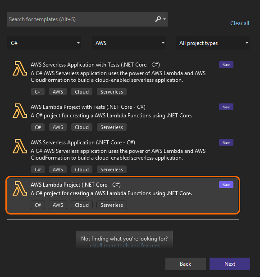Image resolution: width=260 pixels, height=277 pixels.
Task: Click C# tag under AWS Serverless Application (.NET Core - C#)
Action: click(38, 170)
